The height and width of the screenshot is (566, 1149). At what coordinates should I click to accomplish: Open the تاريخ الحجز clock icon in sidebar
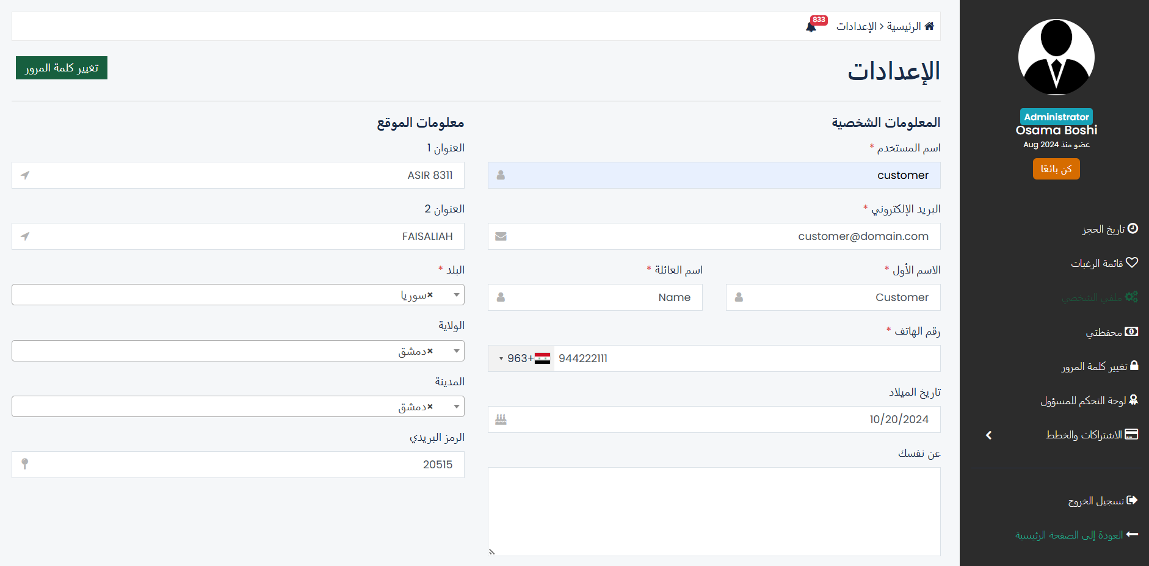click(1133, 228)
